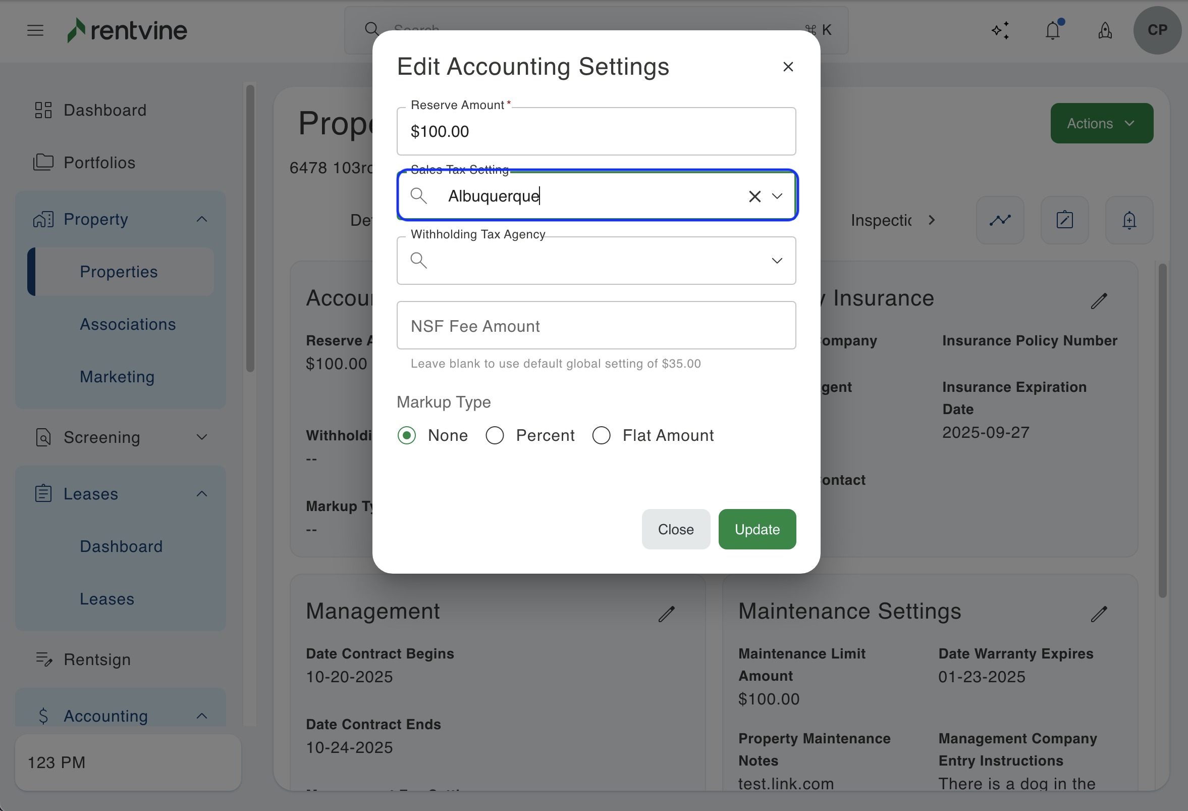This screenshot has height=811, width=1188.
Task: Click the AI sparkle icon
Action: click(x=1000, y=30)
